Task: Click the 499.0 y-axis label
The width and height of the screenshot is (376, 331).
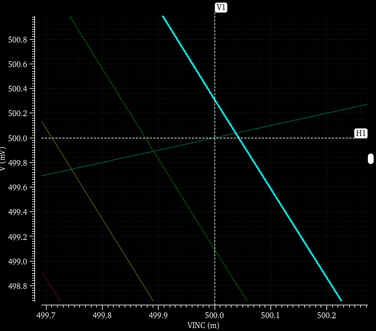Action: [x=17, y=262]
